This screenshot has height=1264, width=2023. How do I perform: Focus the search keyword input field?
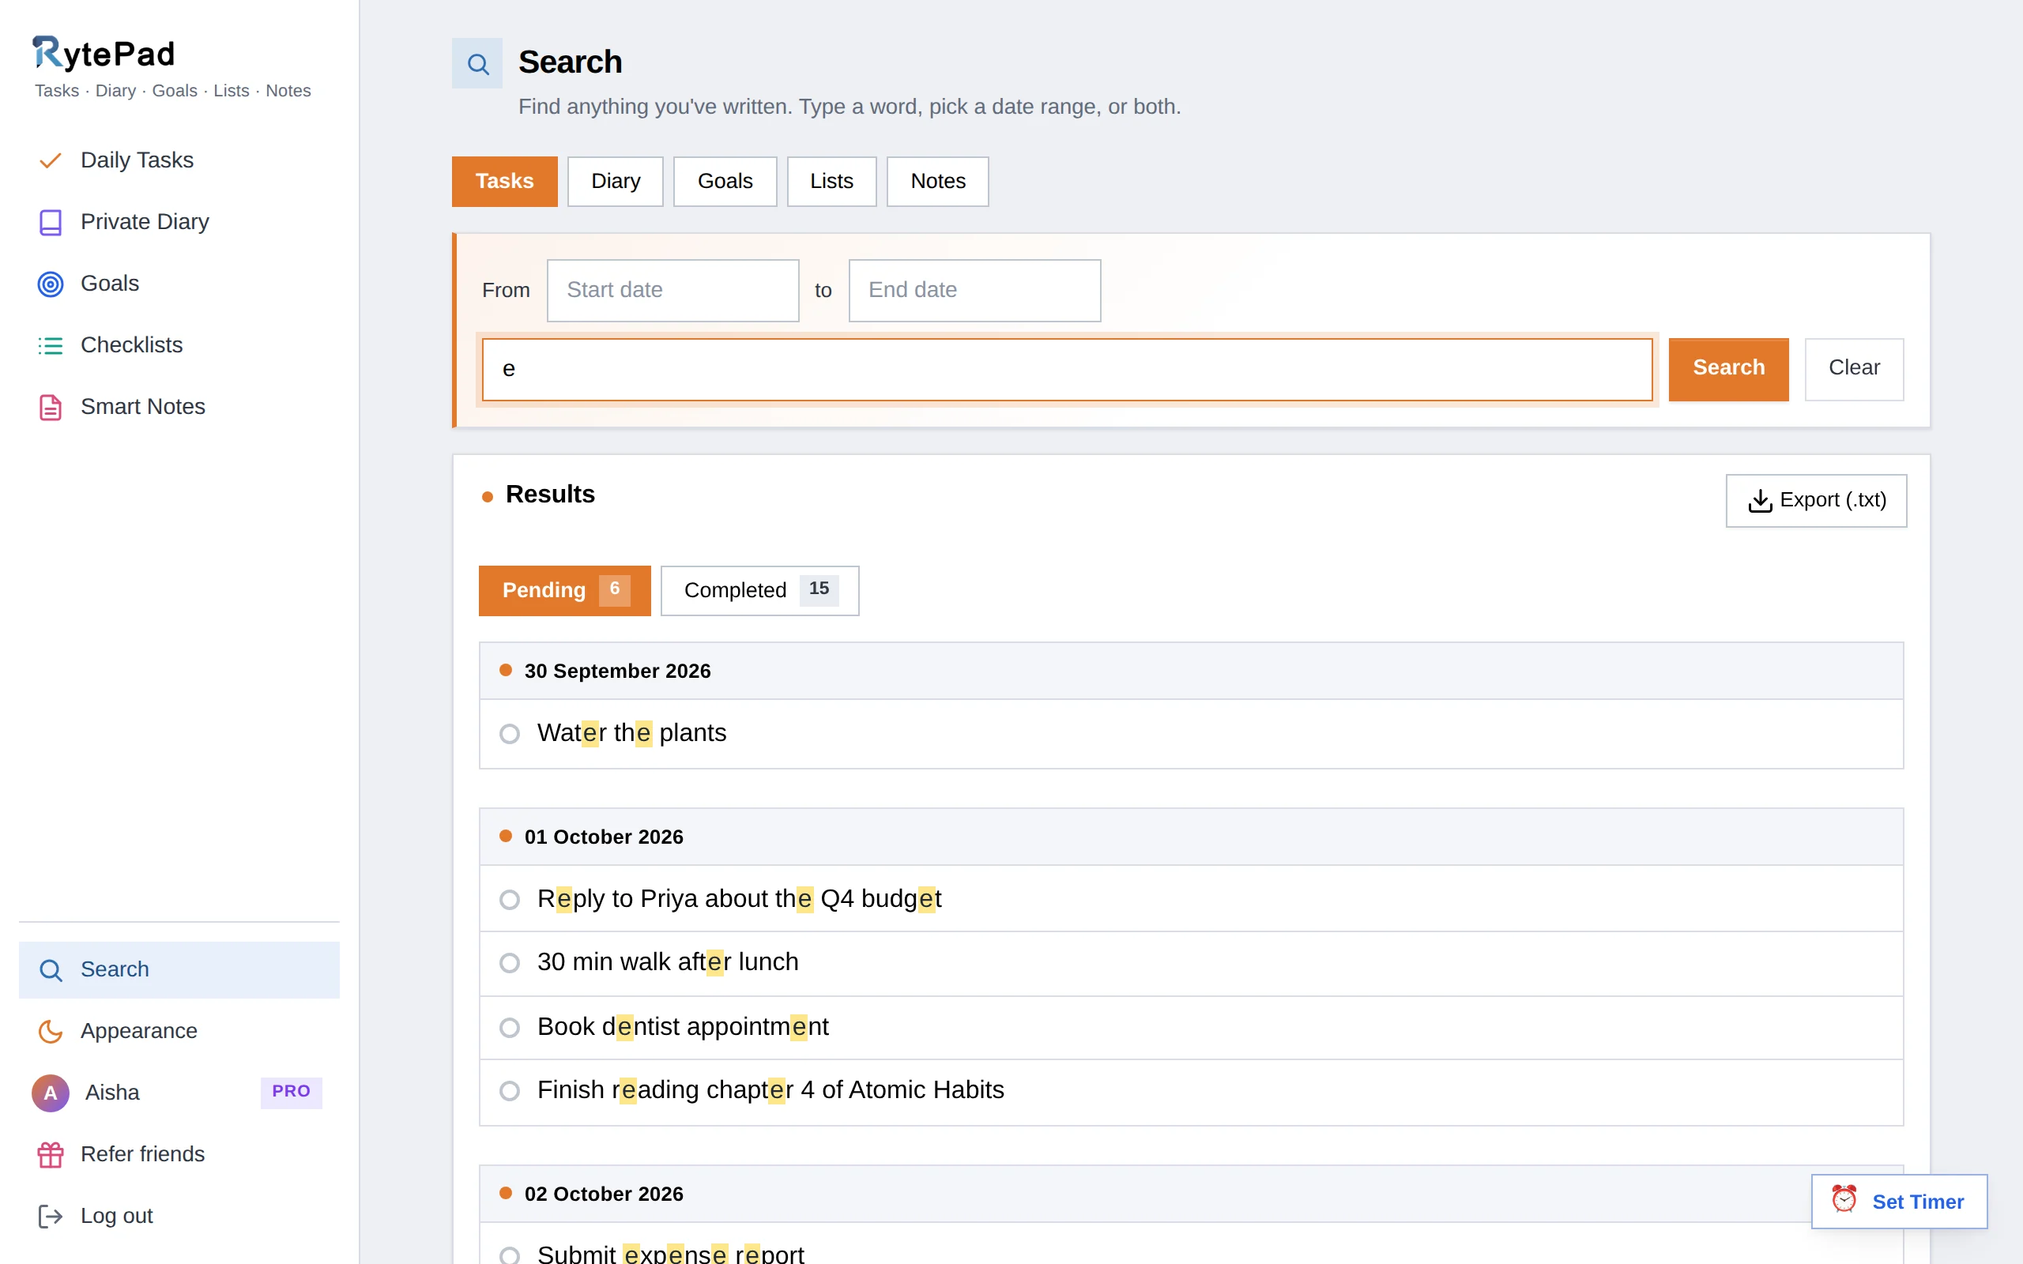point(1067,369)
